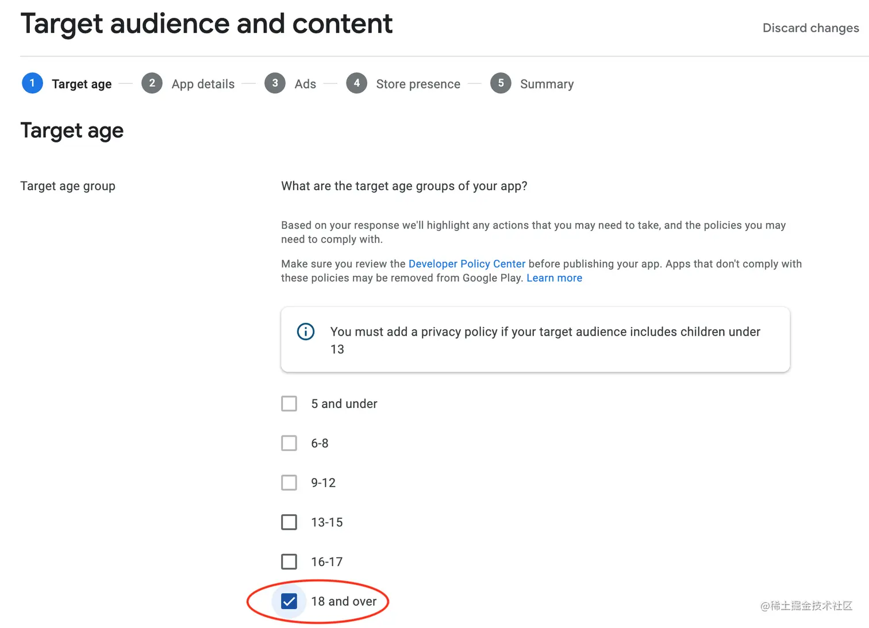Click the '6-8' label text
Image resolution: width=869 pixels, height=628 pixels.
tap(320, 444)
